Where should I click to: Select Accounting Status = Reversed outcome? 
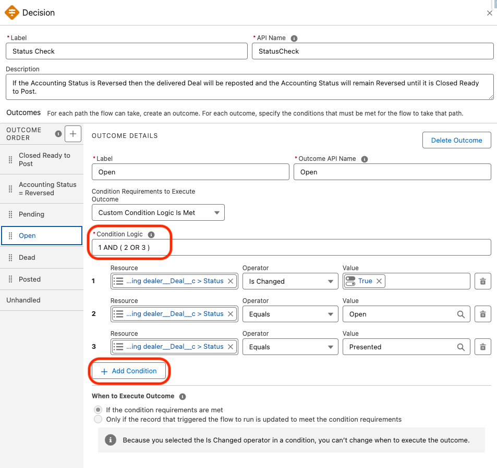[42, 189]
